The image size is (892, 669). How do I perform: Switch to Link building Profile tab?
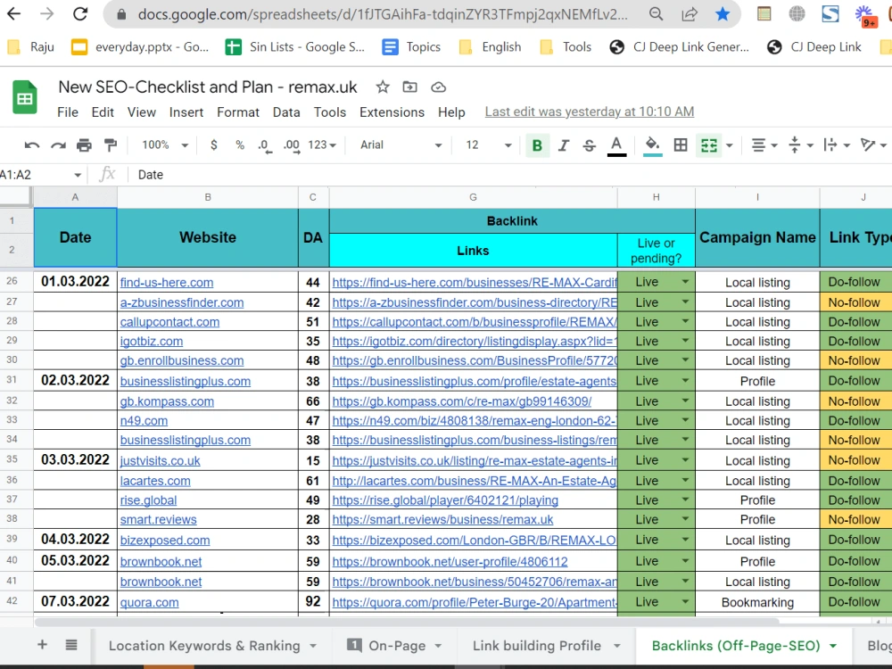click(537, 646)
